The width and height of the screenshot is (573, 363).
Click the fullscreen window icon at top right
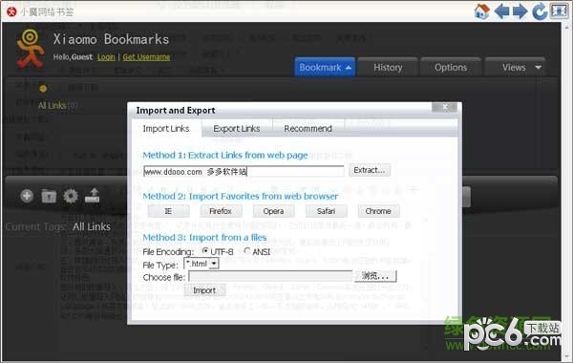click(x=559, y=11)
